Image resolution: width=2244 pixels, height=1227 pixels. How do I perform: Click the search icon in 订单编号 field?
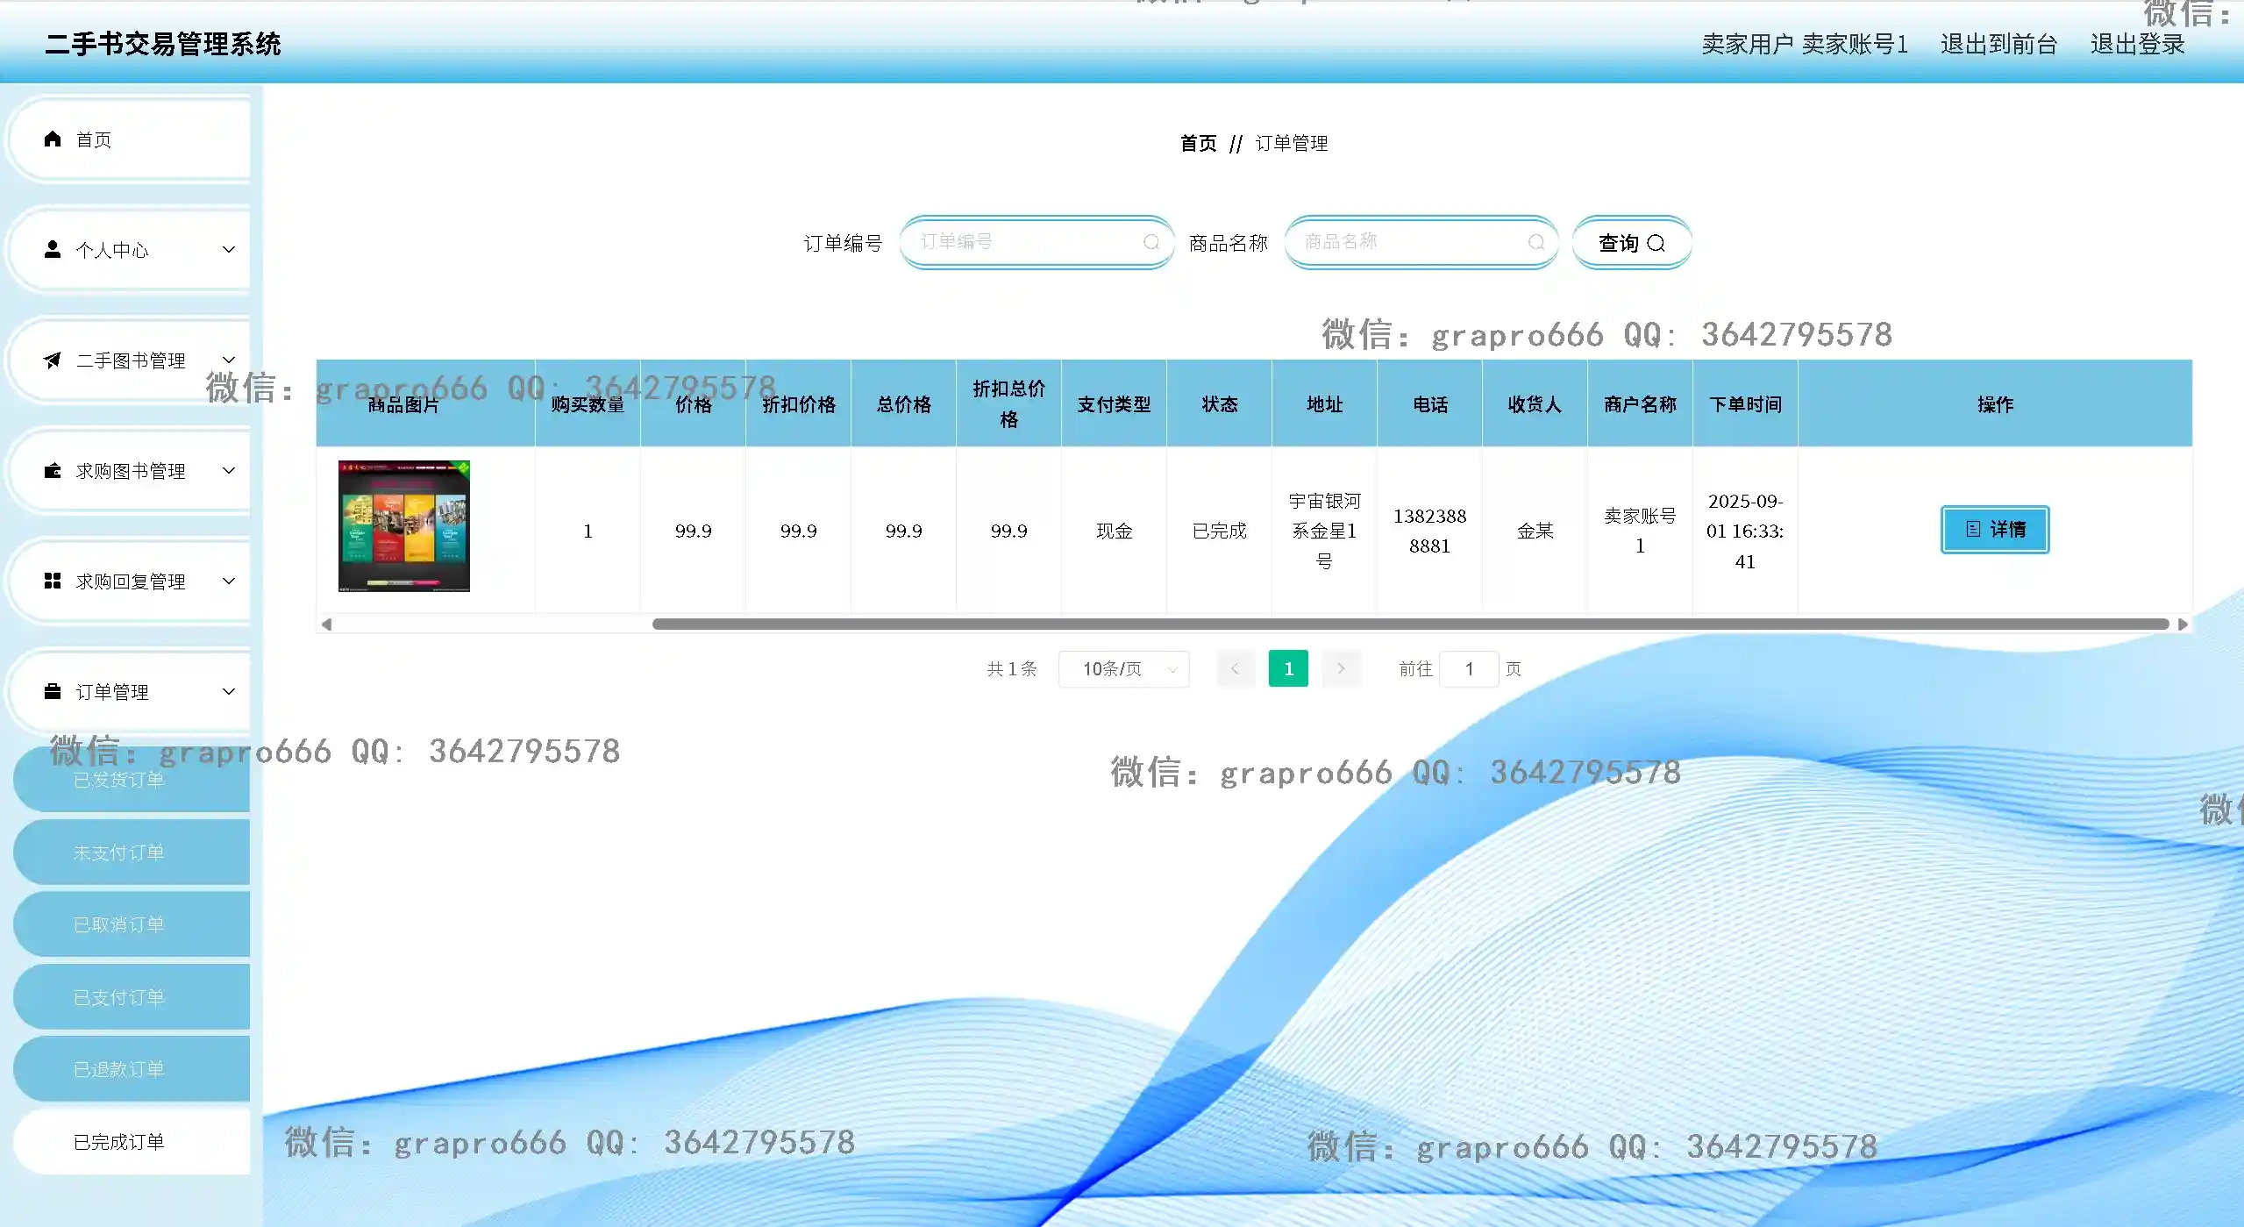pyautogui.click(x=1150, y=243)
